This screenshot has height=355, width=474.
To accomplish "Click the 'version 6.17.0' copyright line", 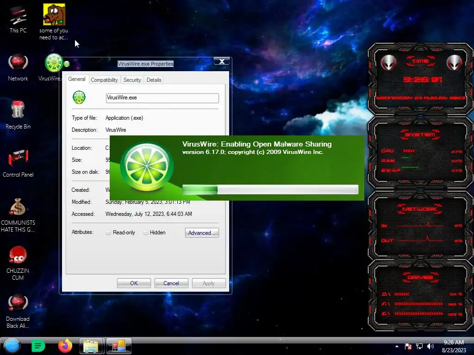I will (x=253, y=152).
